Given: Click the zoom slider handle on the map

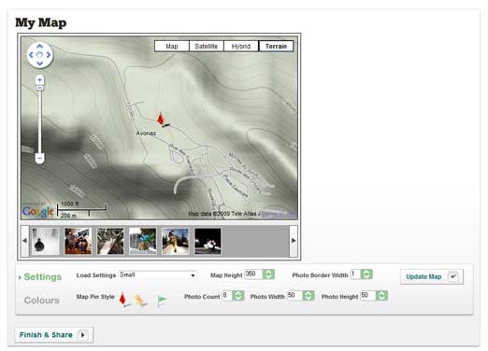Looking at the screenshot, I should (39, 88).
